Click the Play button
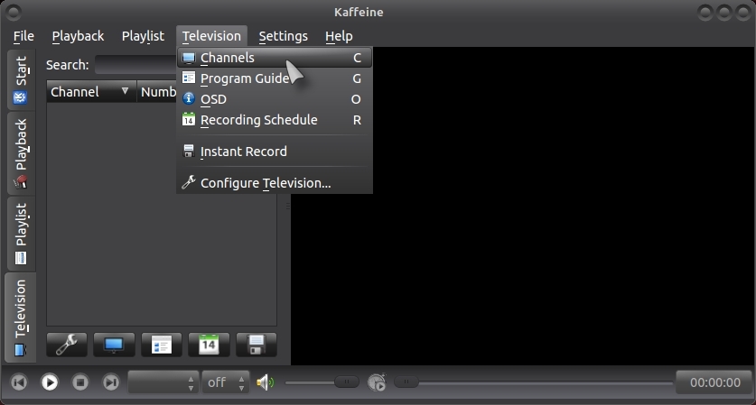Screen dimensions: 756x405 49,382
